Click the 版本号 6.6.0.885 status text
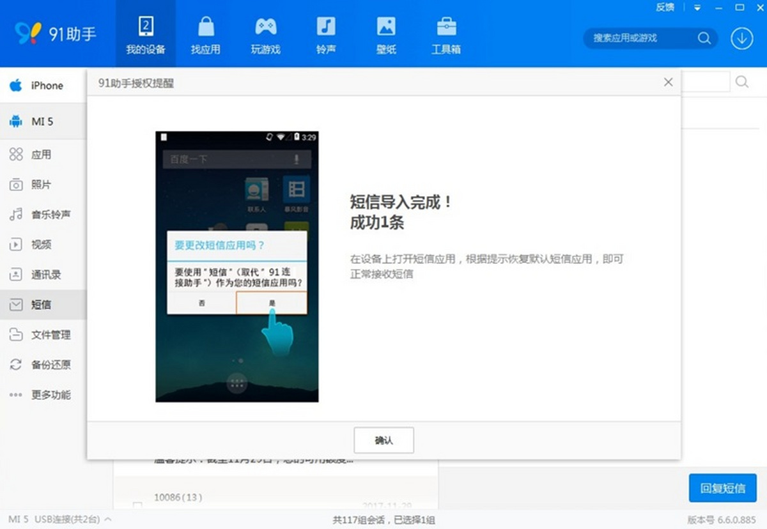The image size is (767, 529). (722, 519)
